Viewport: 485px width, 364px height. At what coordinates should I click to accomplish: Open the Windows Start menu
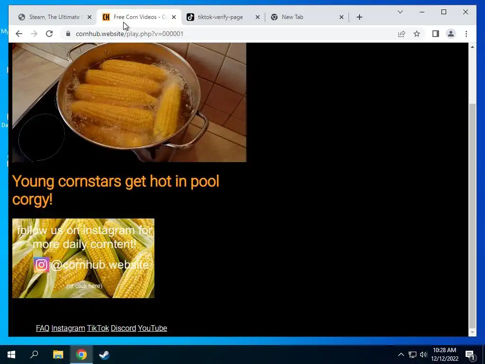click(11, 355)
